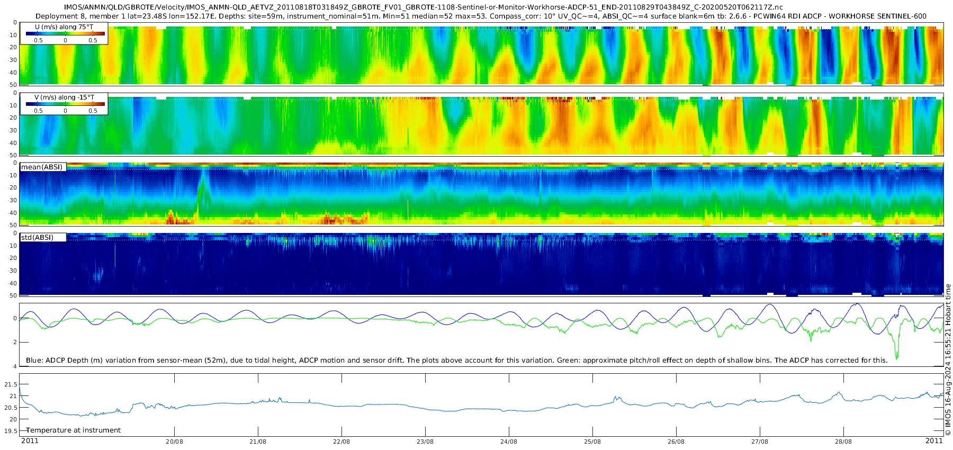Click the vertical IMOS copyright timestamp text

948,360
